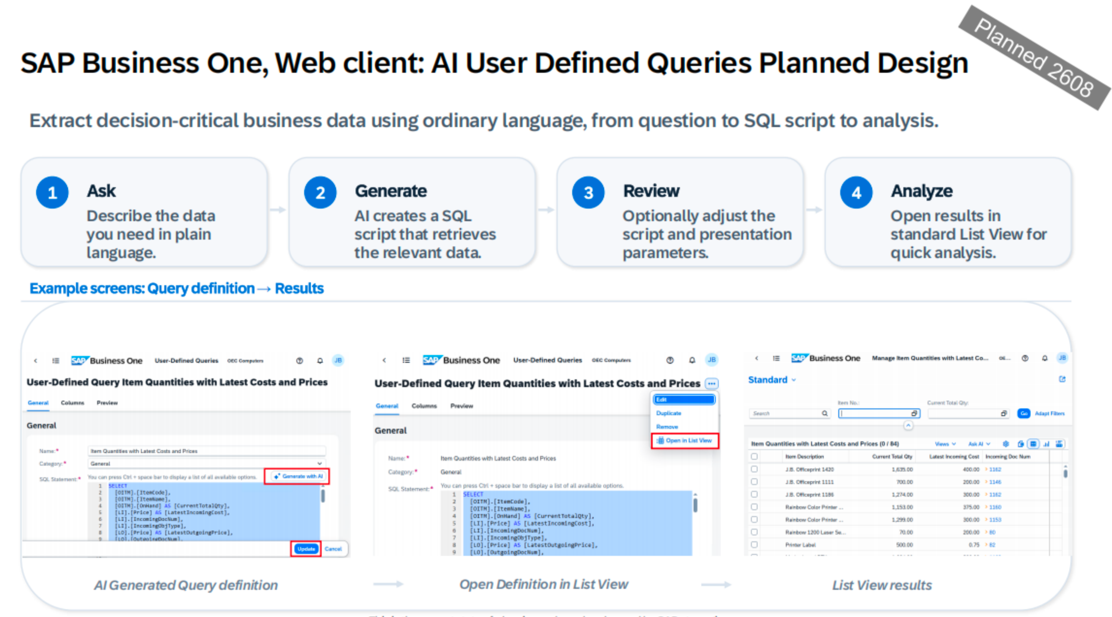This screenshot has width=1112, height=617.
Task: Click the copy icon in the results table toolbar
Action: tap(1021, 444)
